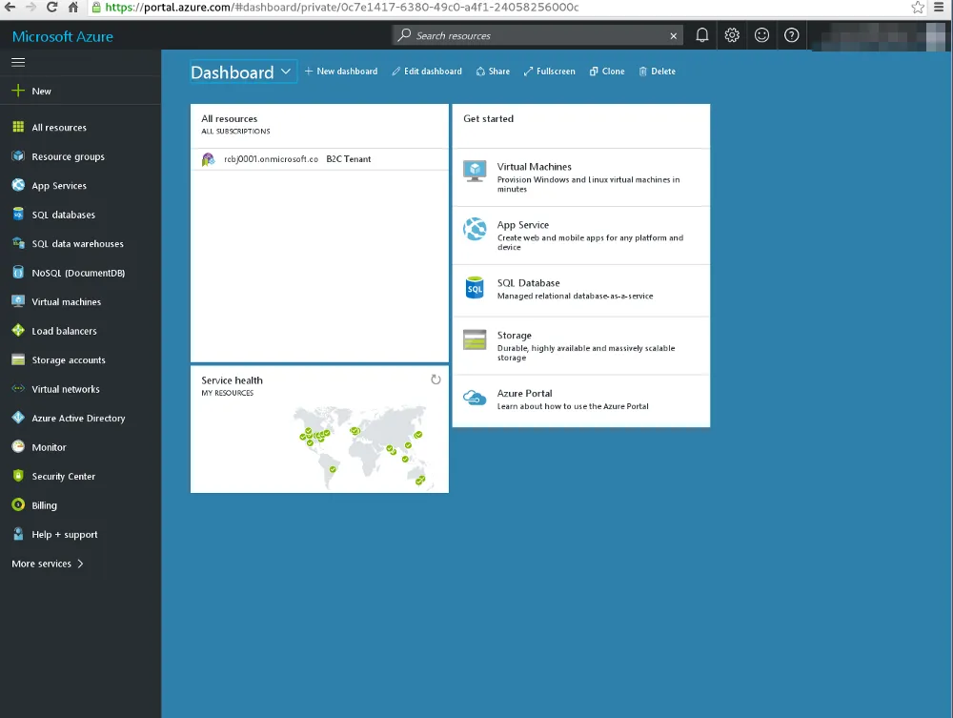Screen dimensions: 953x718
Task: Open the All resources sidebar item
Action: point(80,127)
